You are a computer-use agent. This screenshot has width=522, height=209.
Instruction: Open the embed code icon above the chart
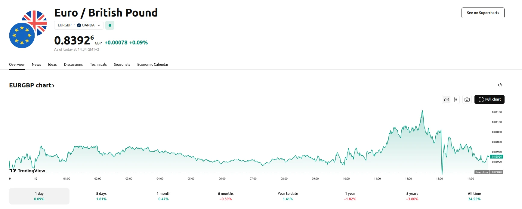pyautogui.click(x=500, y=85)
